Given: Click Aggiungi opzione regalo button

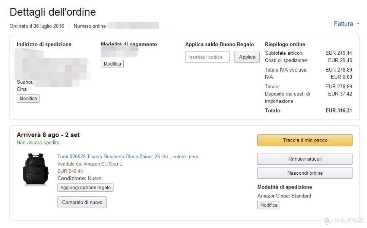Looking at the screenshot, I should [85, 188].
